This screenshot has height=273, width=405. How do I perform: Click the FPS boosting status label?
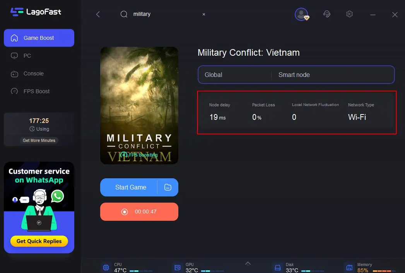139,155
